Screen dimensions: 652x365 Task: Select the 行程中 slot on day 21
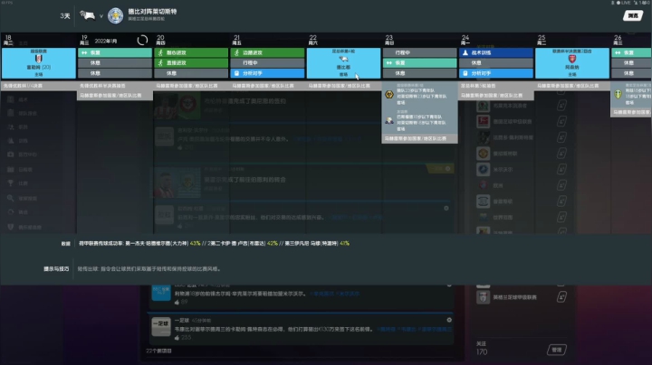pyautogui.click(x=267, y=62)
